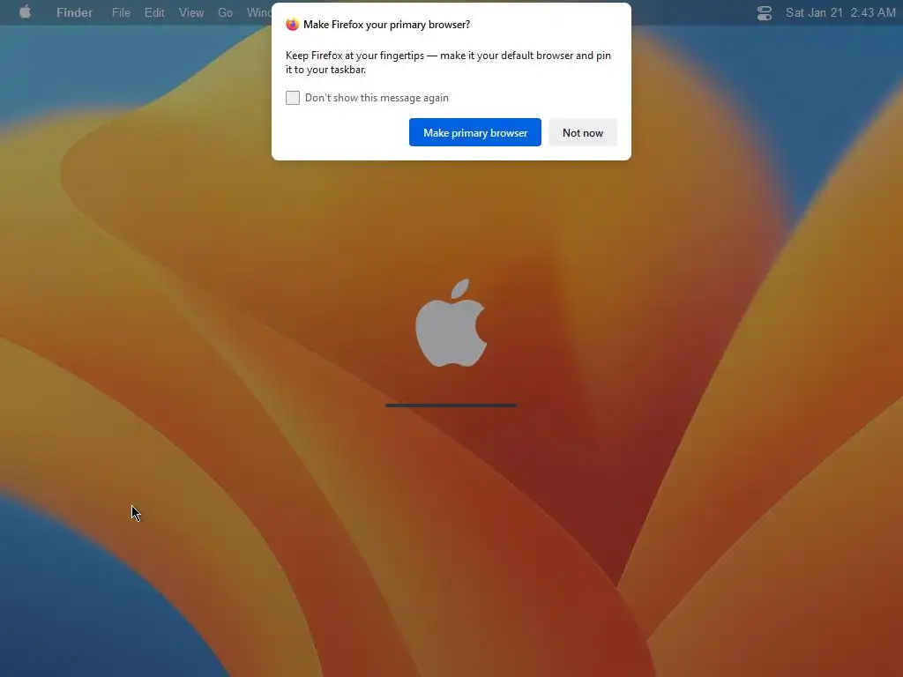
Task: Open Control Center icon in menu bar
Action: pyautogui.click(x=765, y=12)
